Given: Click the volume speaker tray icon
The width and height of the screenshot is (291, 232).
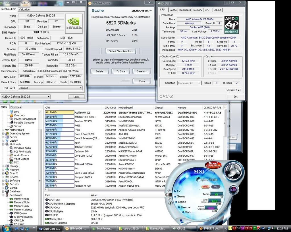Looking at the screenshot, I should [273, 229].
